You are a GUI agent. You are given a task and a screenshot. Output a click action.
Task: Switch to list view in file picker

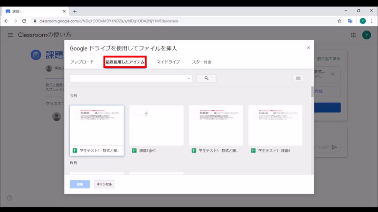pos(298,78)
